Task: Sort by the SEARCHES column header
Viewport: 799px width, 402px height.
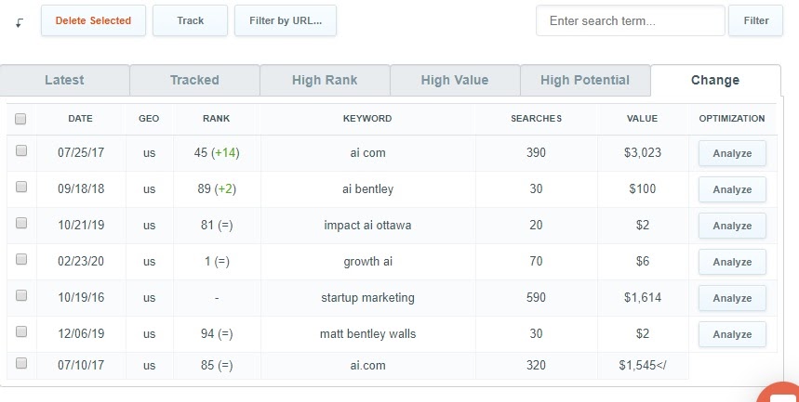Action: (536, 119)
